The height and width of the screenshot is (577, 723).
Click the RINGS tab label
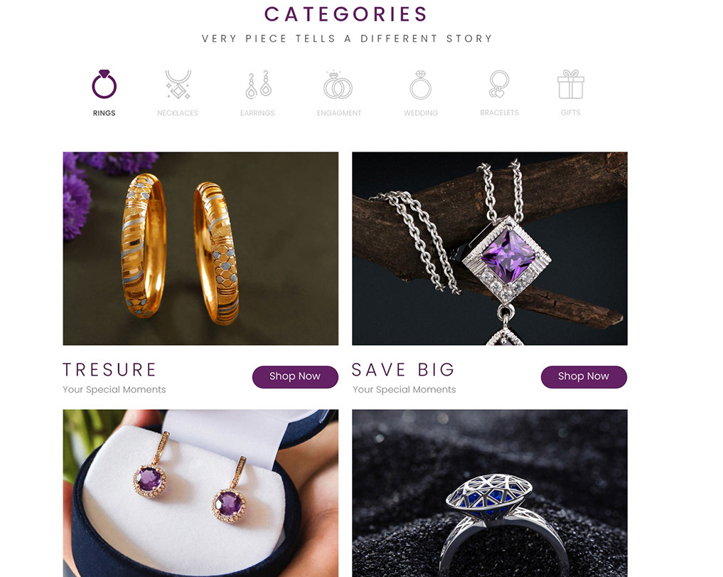click(x=105, y=113)
